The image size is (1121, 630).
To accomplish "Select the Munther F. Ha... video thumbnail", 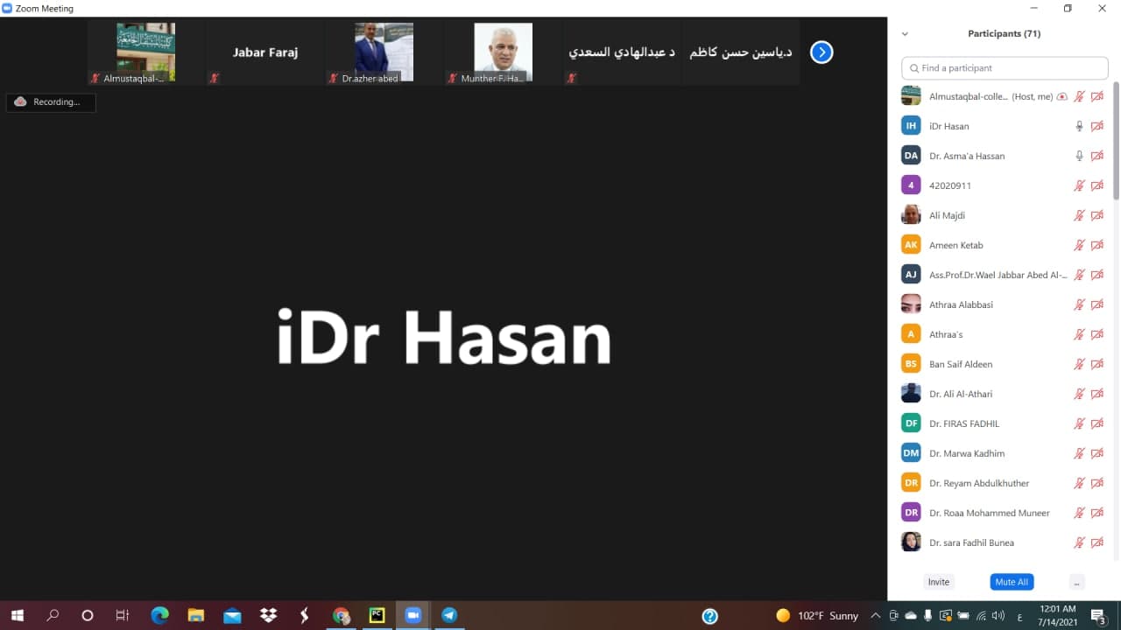I will coord(503,52).
